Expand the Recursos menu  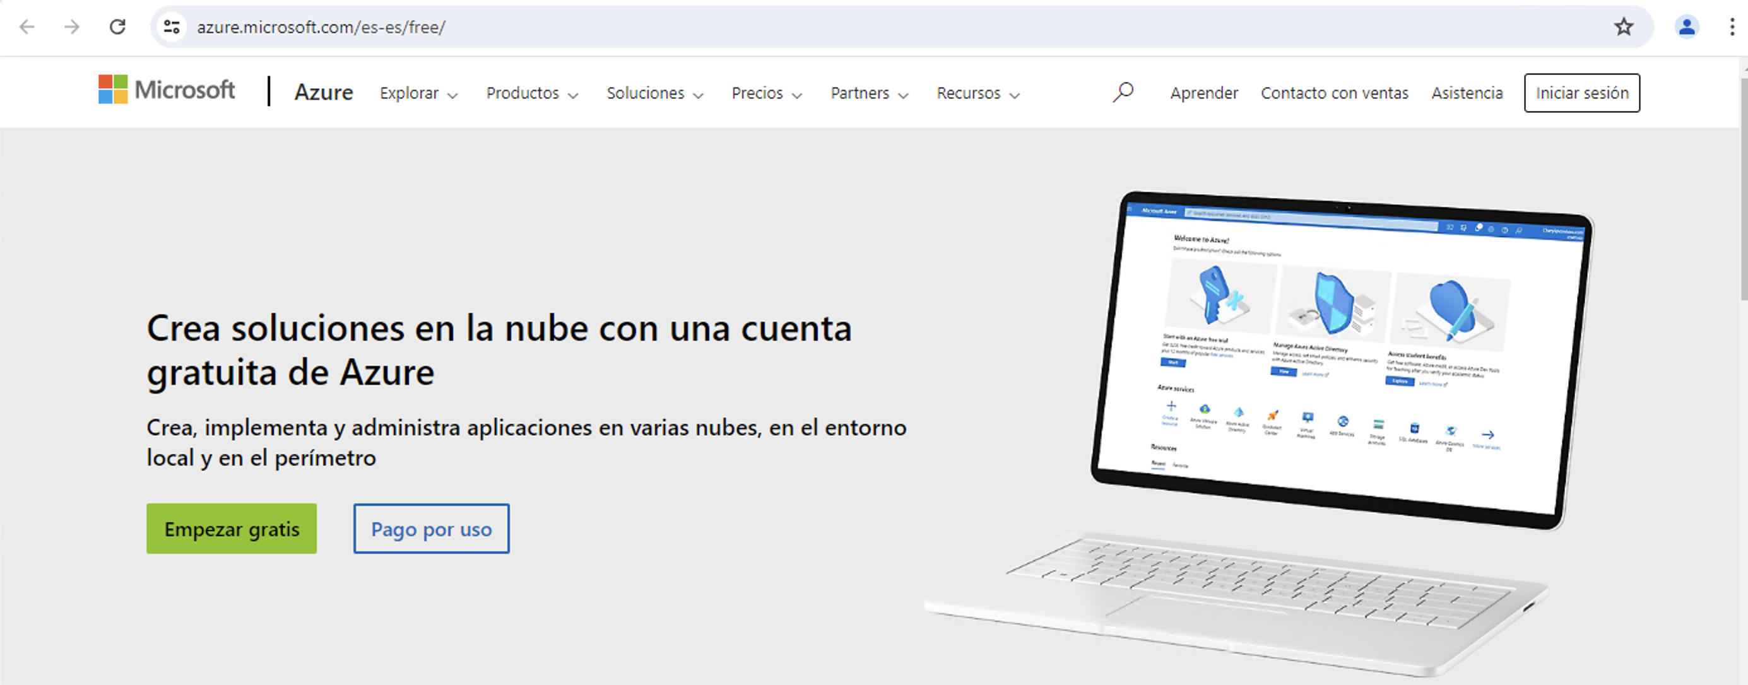[x=979, y=93]
